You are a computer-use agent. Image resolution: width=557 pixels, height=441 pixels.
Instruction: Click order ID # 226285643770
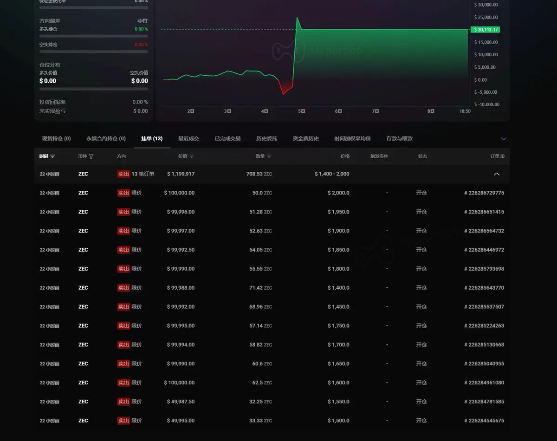[484, 288]
